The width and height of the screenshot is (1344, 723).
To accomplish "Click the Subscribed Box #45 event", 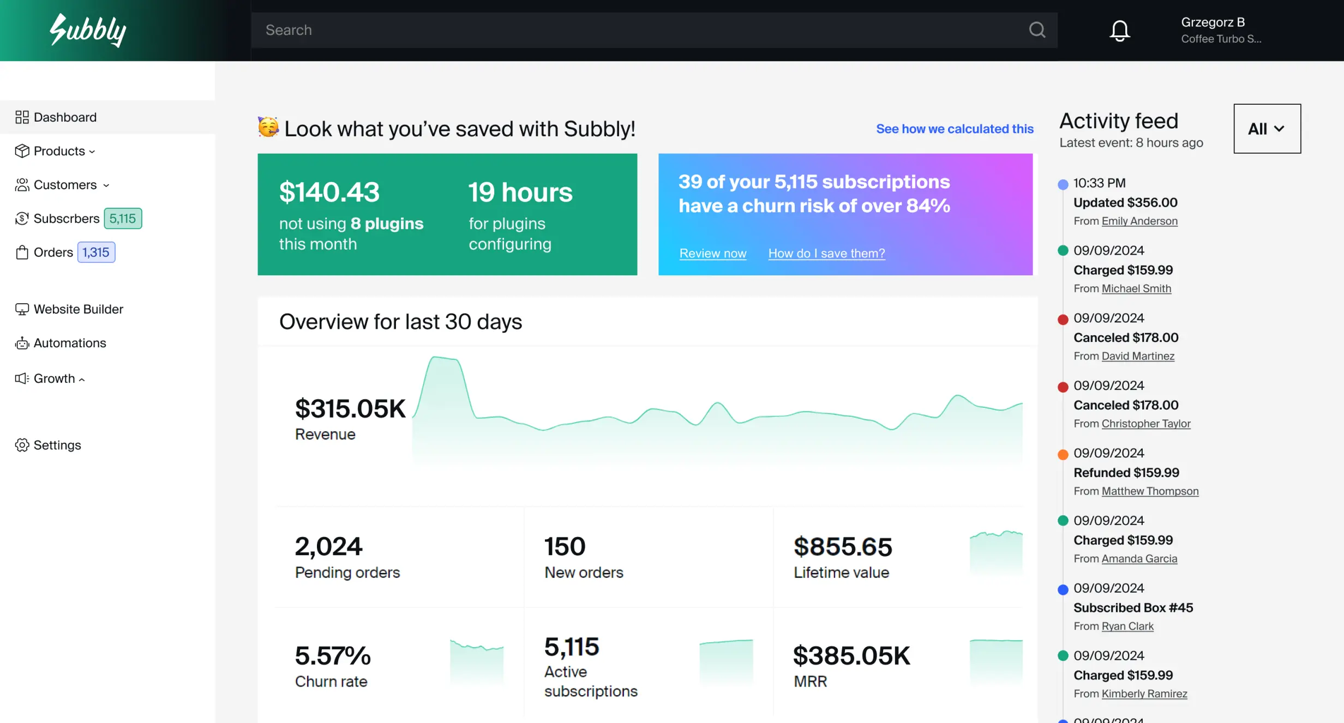I will [1133, 608].
